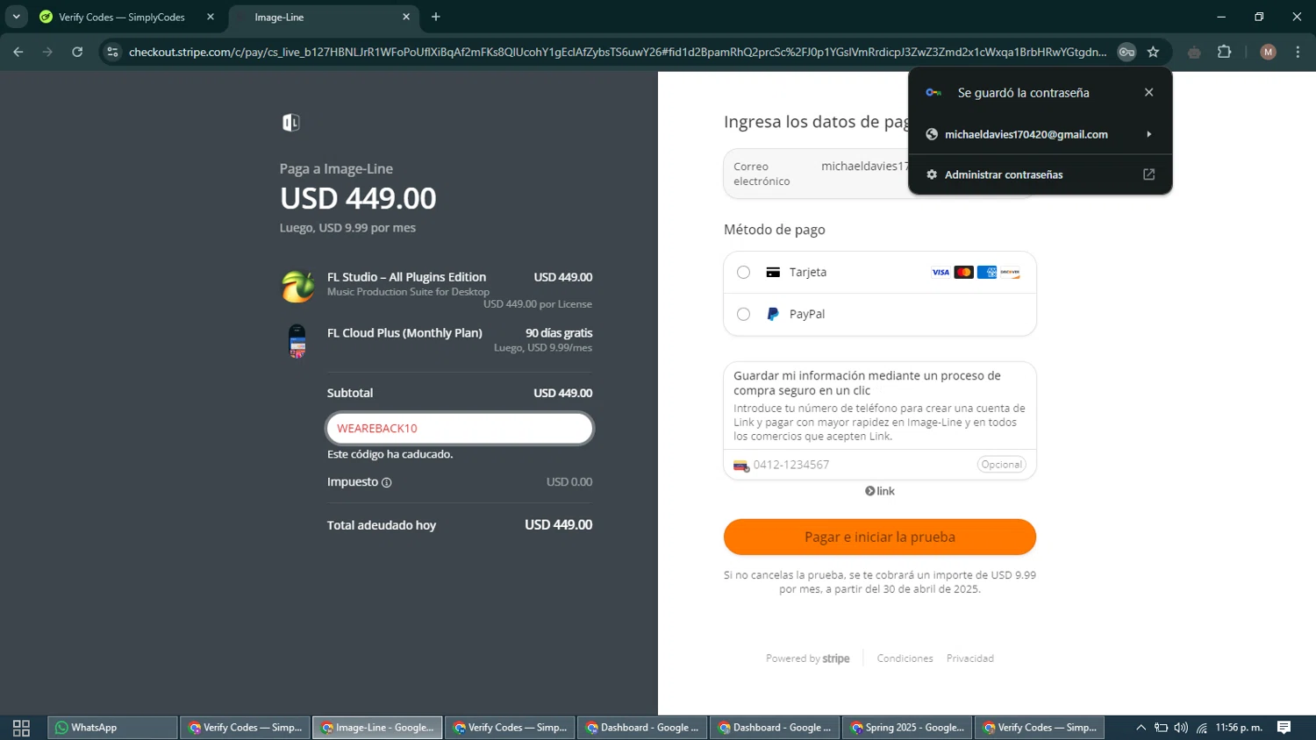Click the battery tray icon
Image resolution: width=1316 pixels, height=740 pixels.
click(x=1161, y=728)
